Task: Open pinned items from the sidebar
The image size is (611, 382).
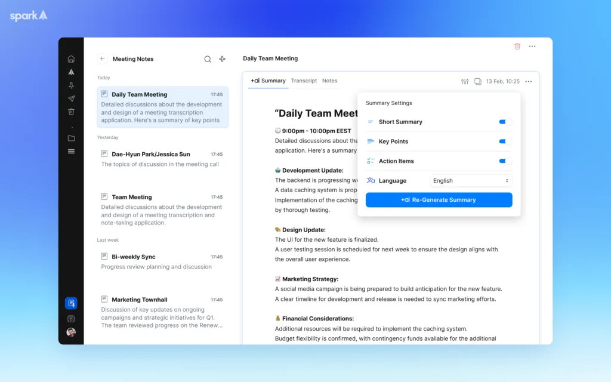Action: (71, 84)
